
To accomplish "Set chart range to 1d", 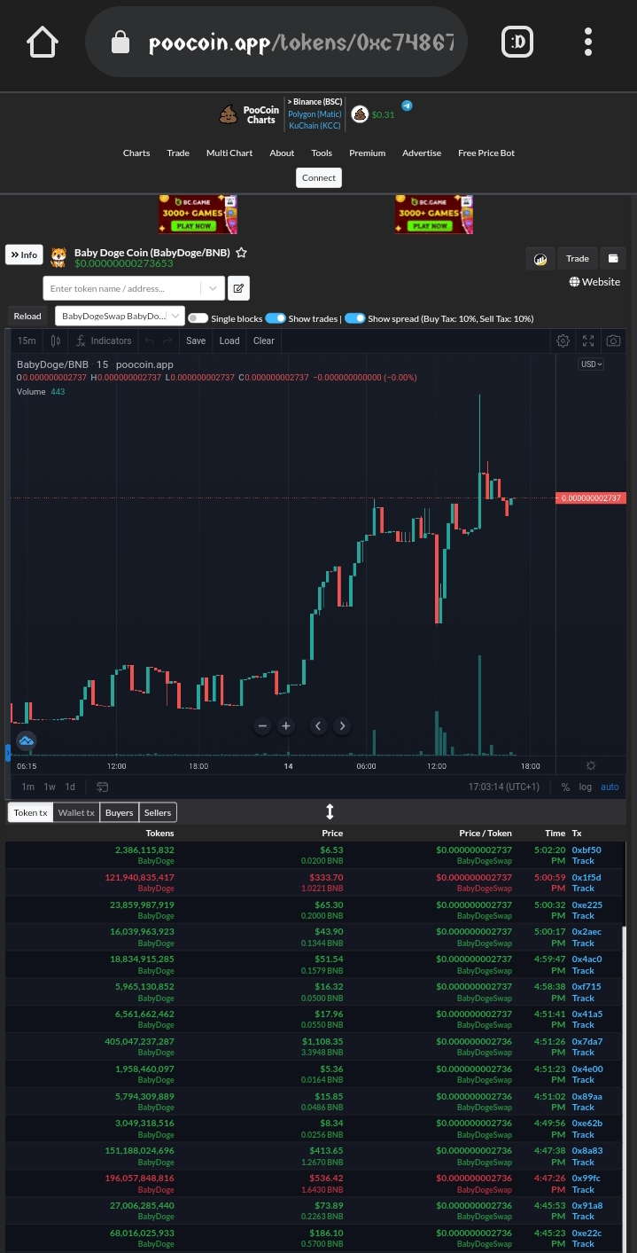I will pos(70,787).
